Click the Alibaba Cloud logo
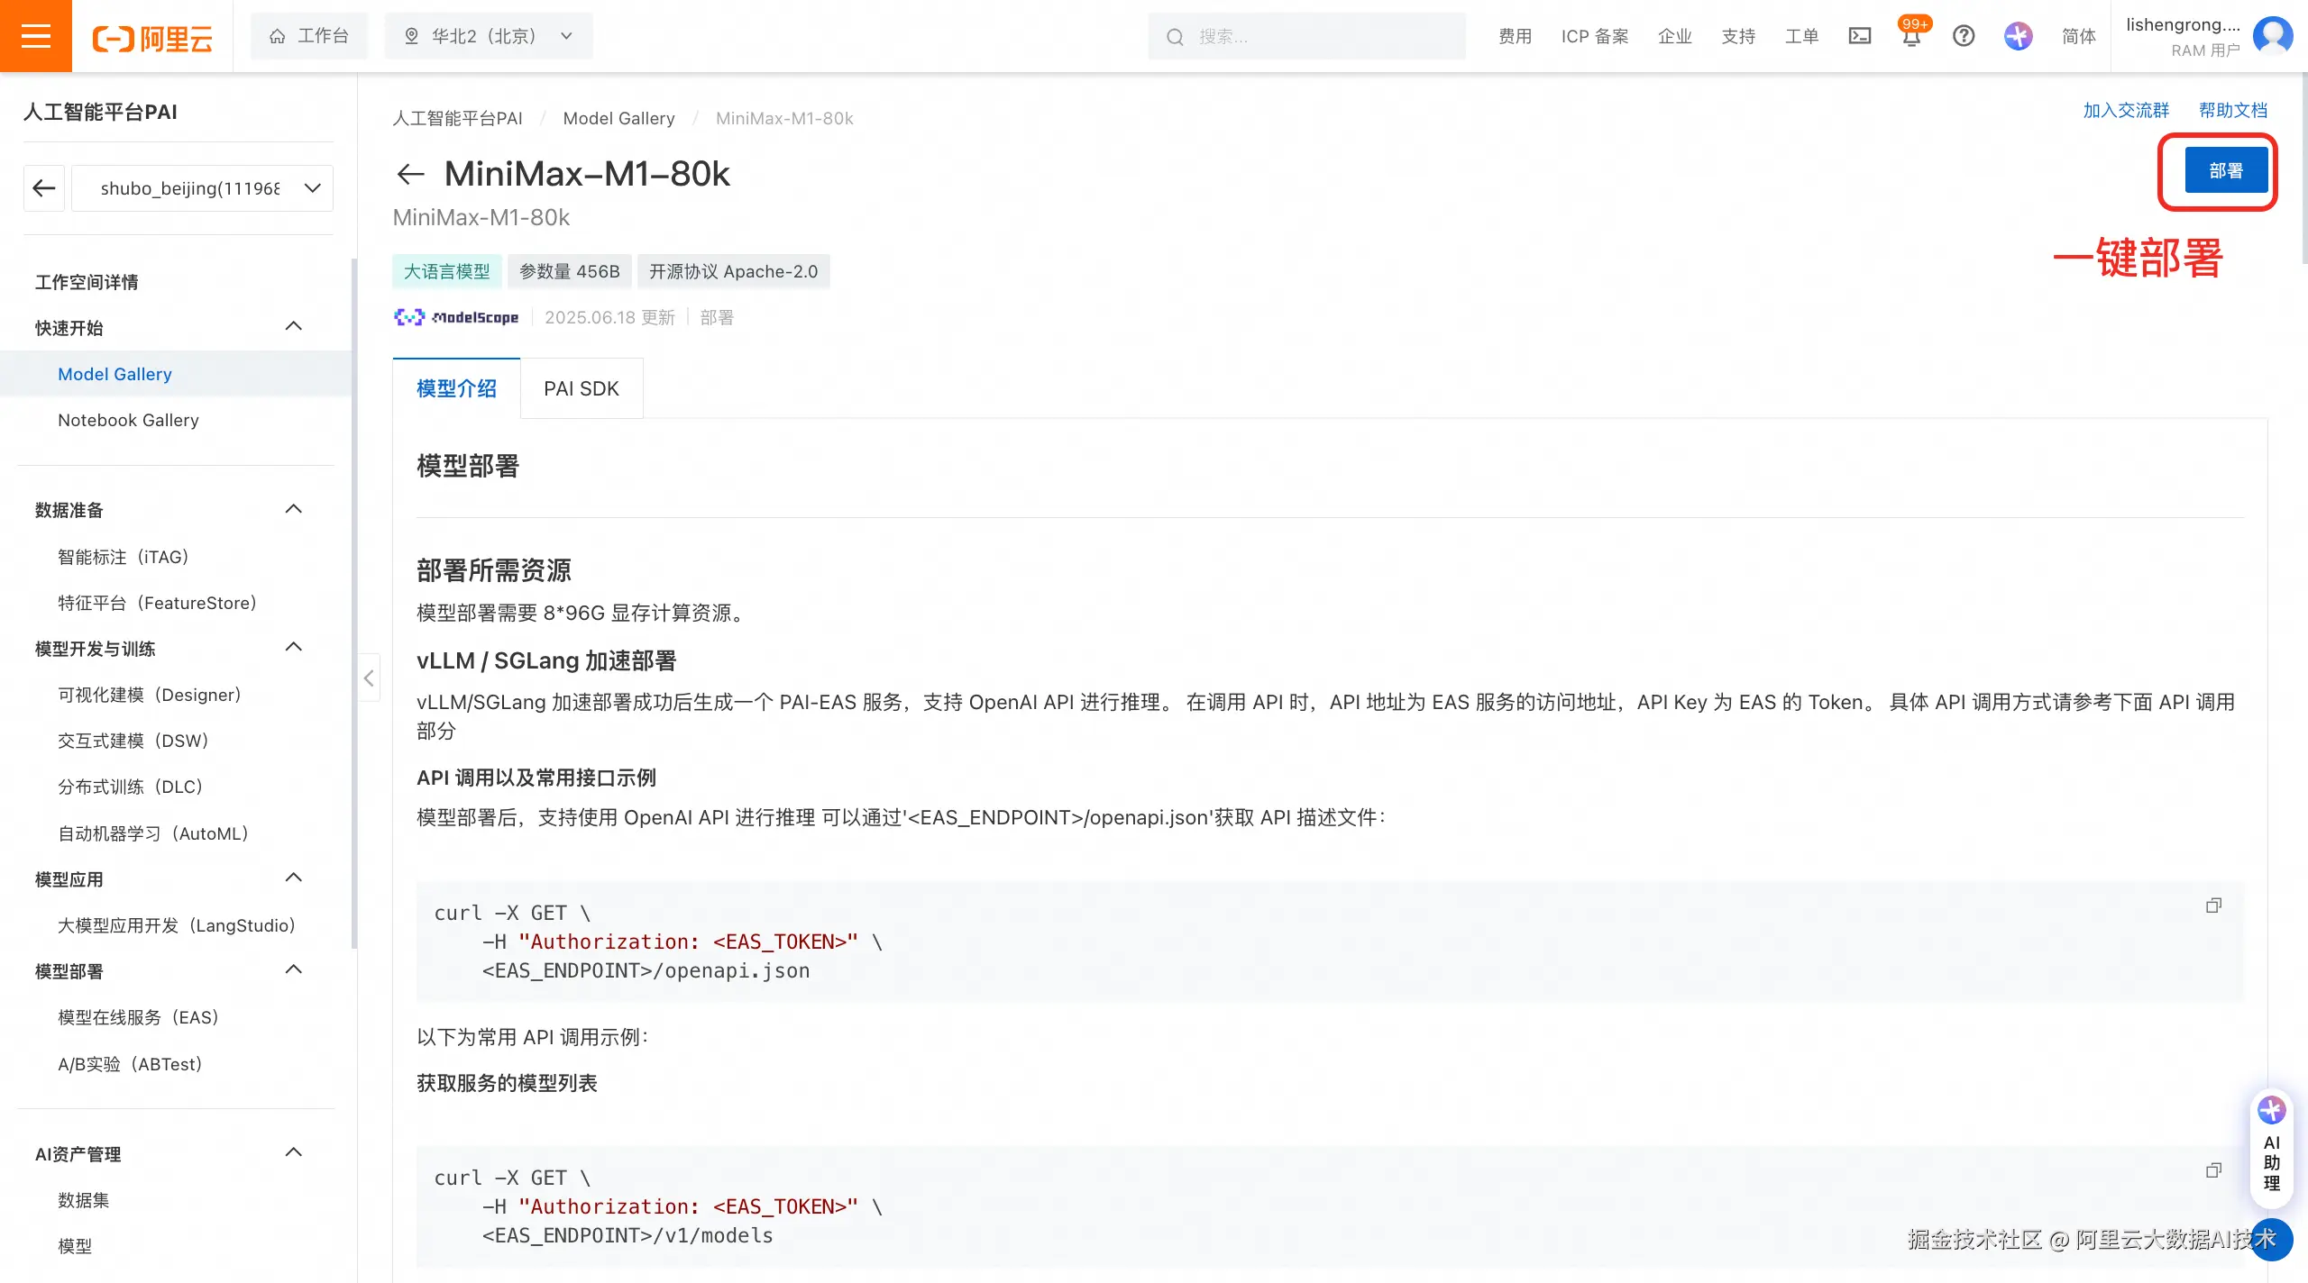 (x=151, y=36)
